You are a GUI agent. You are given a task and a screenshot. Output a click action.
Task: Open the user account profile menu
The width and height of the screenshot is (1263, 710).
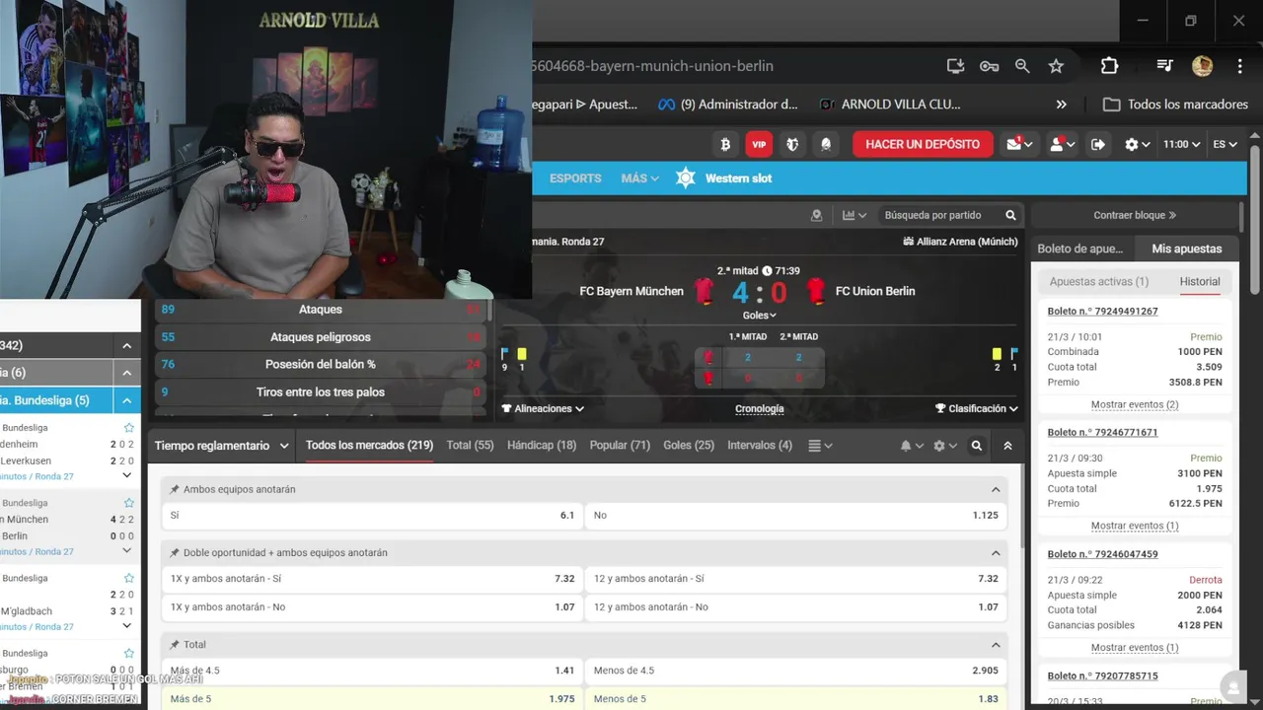[x=1062, y=144]
